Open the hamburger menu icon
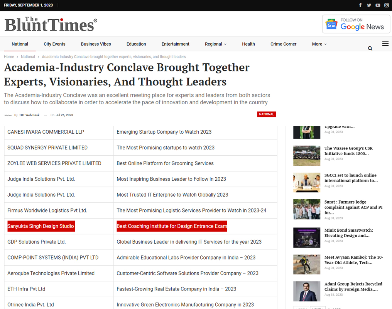This screenshot has width=392, height=309. (x=385, y=44)
